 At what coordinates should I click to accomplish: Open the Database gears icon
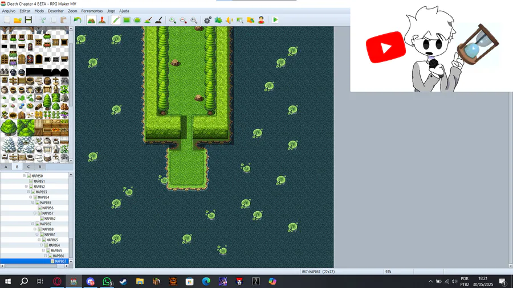pyautogui.click(x=207, y=20)
